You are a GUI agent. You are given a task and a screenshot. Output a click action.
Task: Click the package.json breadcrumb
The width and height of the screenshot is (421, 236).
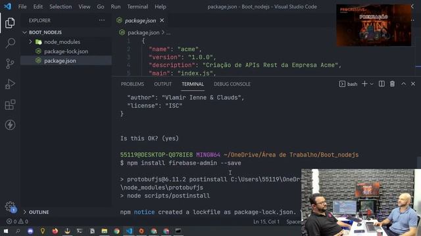(143, 33)
